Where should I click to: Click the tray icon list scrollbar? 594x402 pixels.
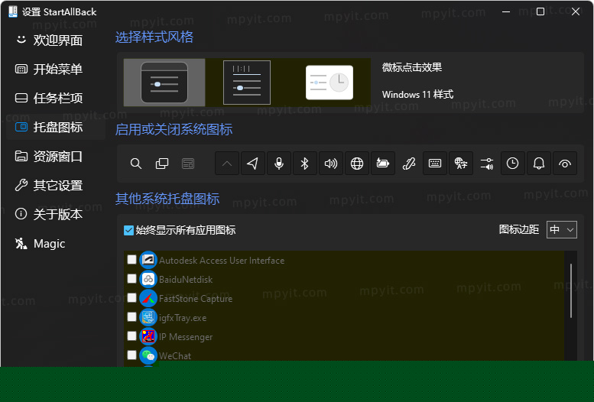tap(571, 291)
